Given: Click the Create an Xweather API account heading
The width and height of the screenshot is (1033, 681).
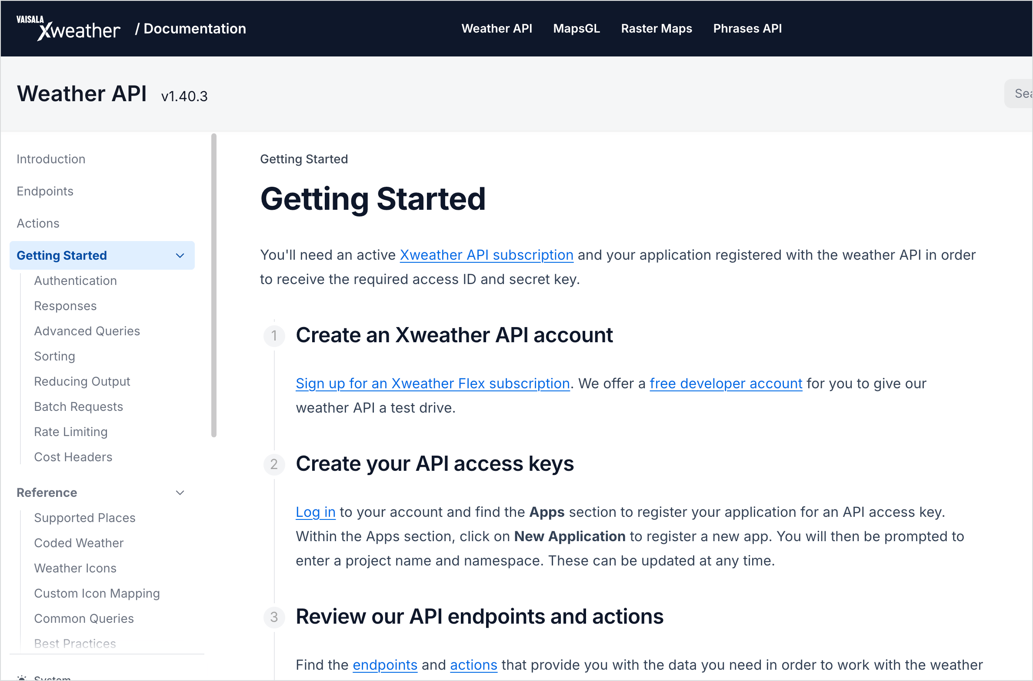Looking at the screenshot, I should coord(454,335).
